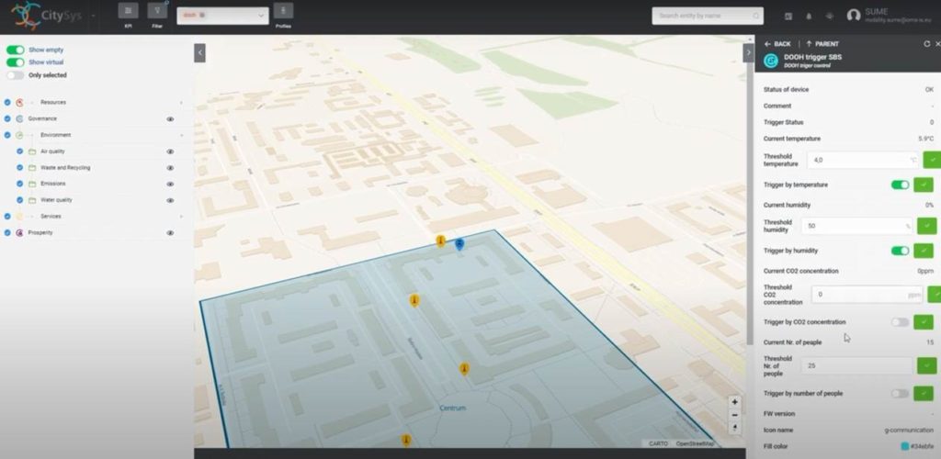Hide Waste and Recycling layer eye icon
The image size is (941, 459).
coord(170,168)
